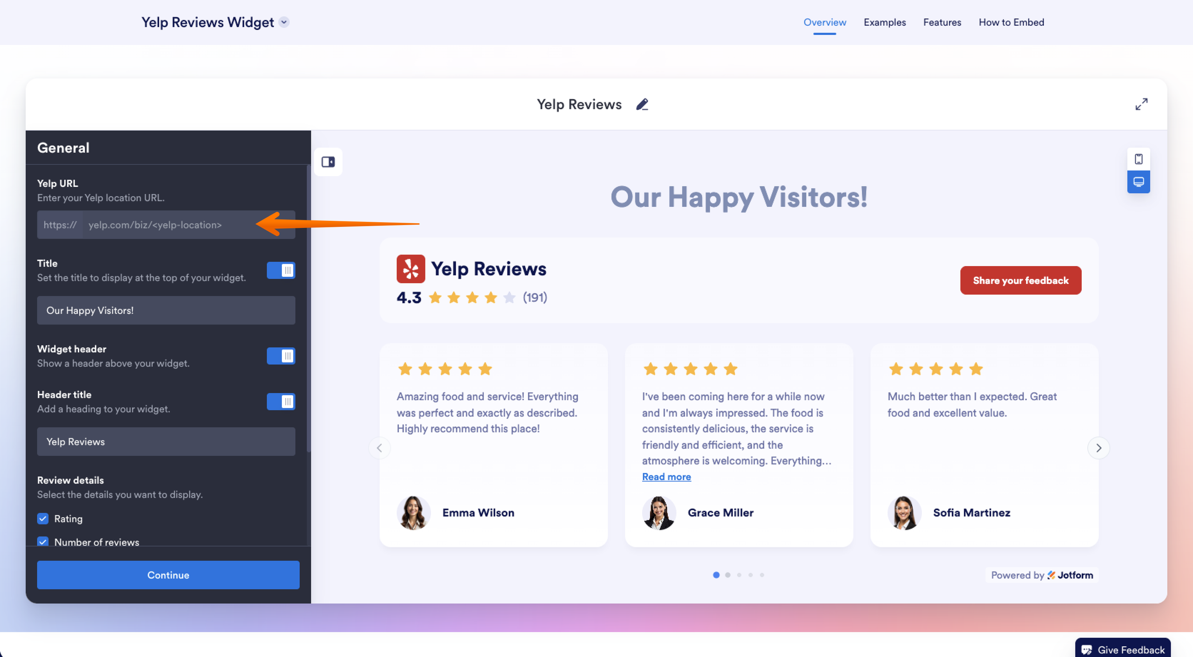Click Emma Wilson's avatar
1193x657 pixels.
click(x=413, y=513)
